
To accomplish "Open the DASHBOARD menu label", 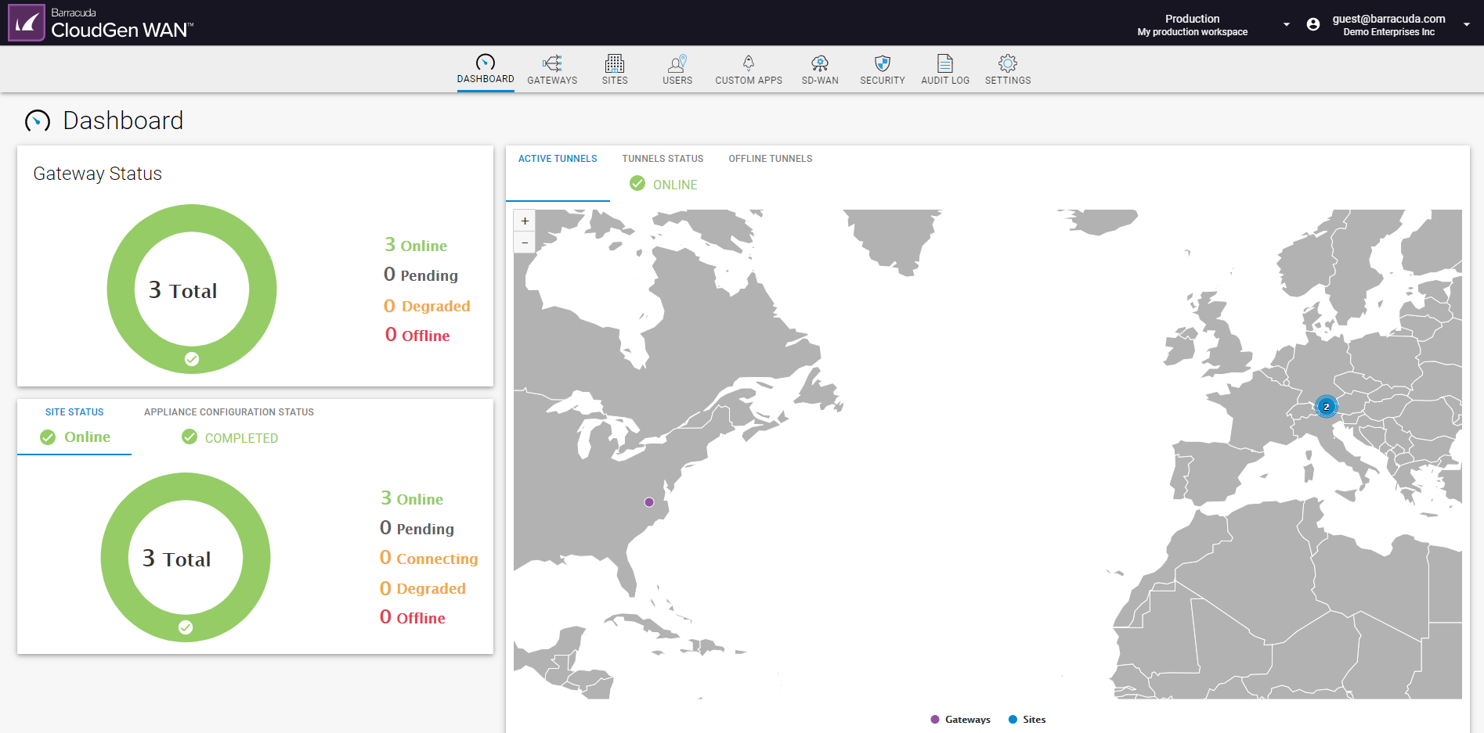I will (486, 79).
